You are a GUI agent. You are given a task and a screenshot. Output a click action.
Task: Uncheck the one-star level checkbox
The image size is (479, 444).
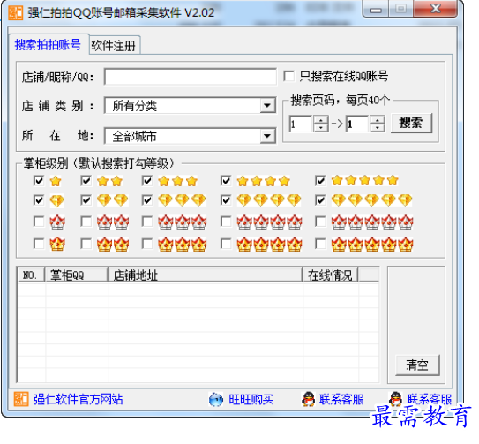point(39,181)
